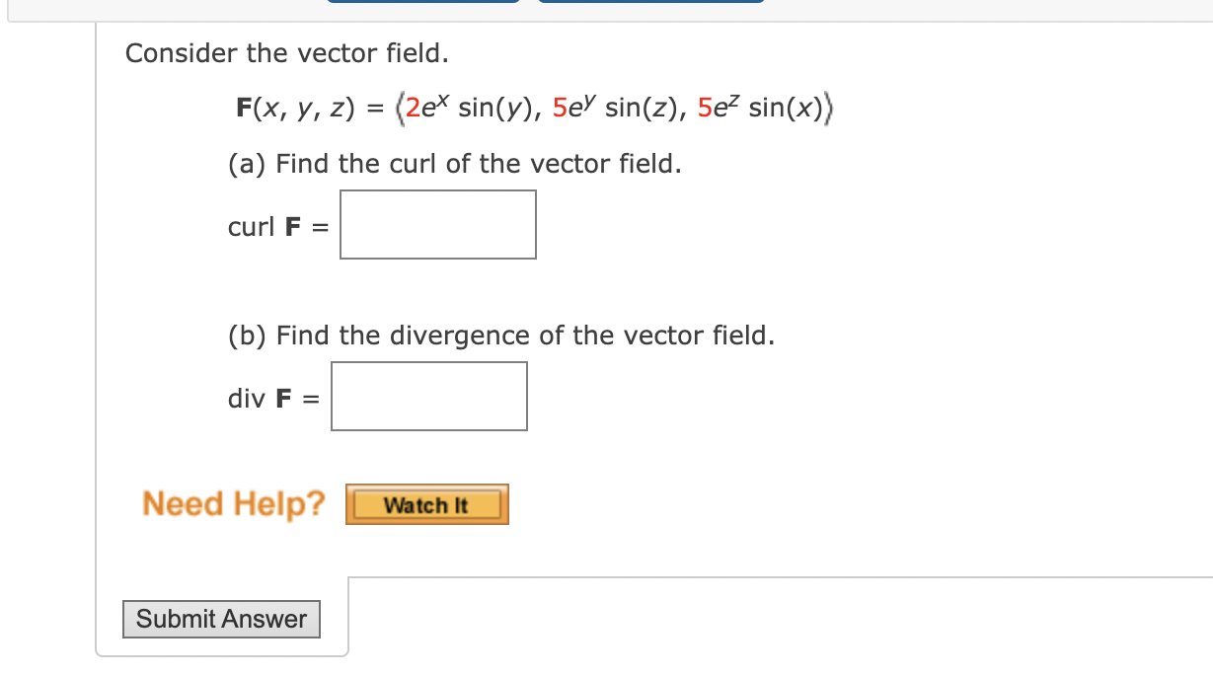Click the Need Help? label
The width and height of the screenshot is (1213, 675).
pos(232,503)
